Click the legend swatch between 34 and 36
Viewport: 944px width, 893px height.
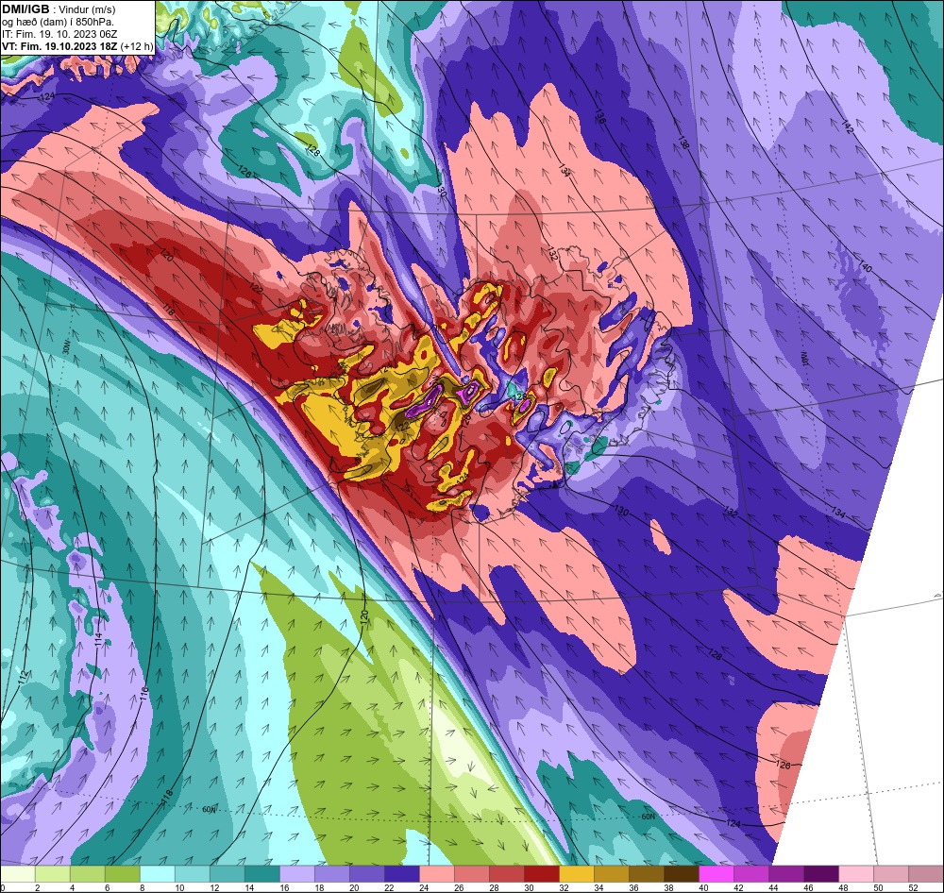pyautogui.click(x=612, y=874)
